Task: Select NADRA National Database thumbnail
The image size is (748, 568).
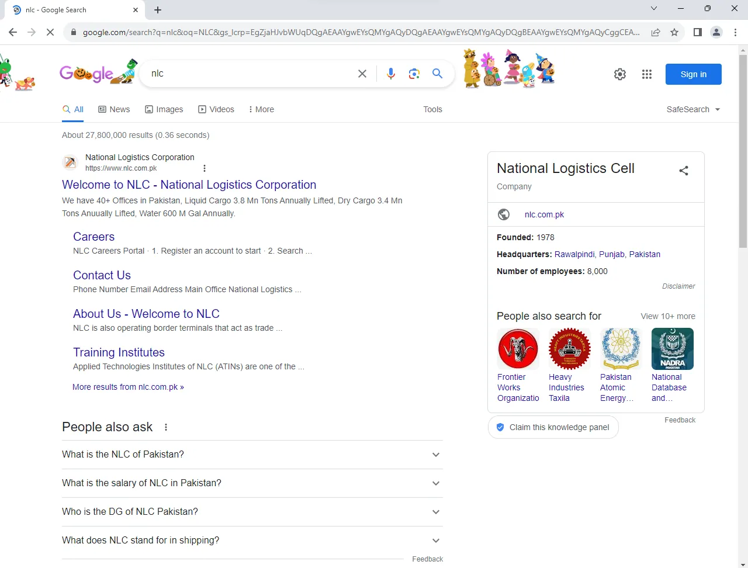Action: (672, 349)
